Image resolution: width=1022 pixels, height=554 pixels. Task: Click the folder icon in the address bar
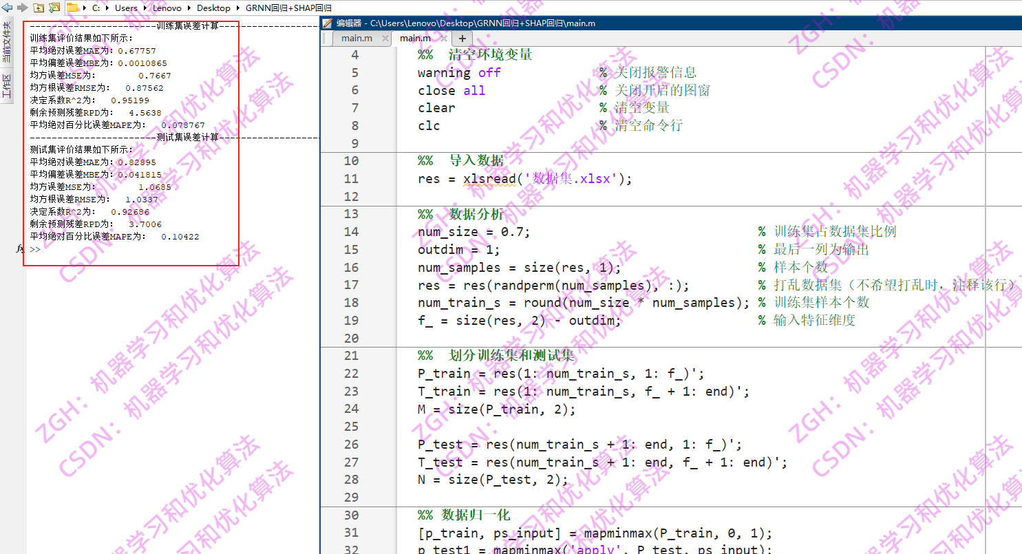click(72, 8)
